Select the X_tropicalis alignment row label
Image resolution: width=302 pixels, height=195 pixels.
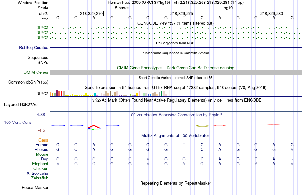[38, 173]
